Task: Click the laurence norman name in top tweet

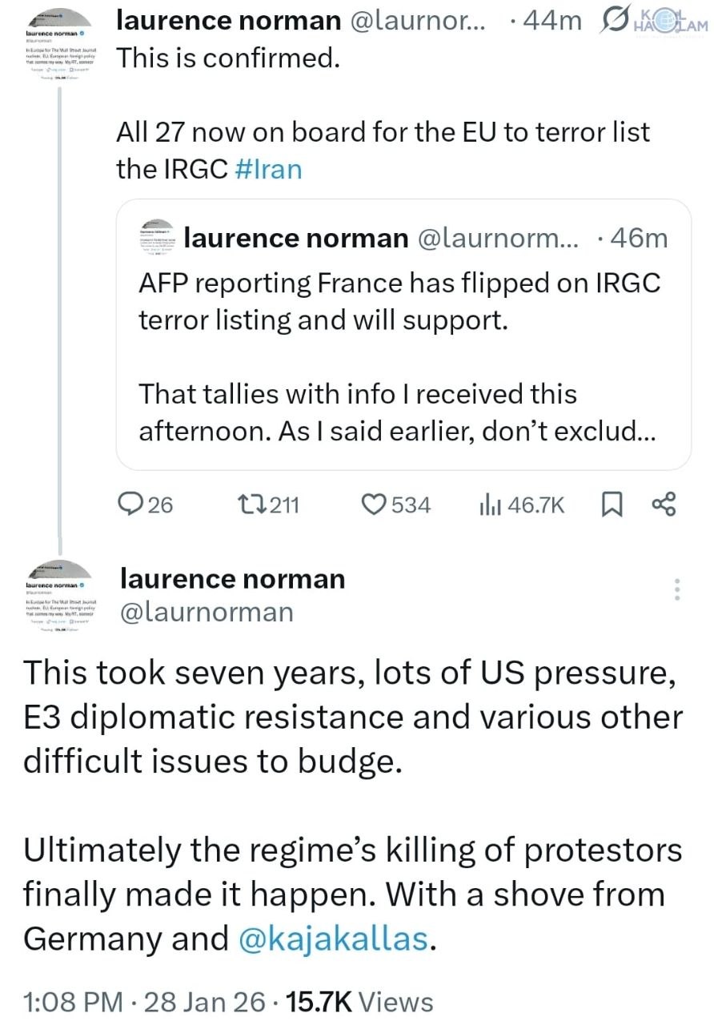Action: 228,22
